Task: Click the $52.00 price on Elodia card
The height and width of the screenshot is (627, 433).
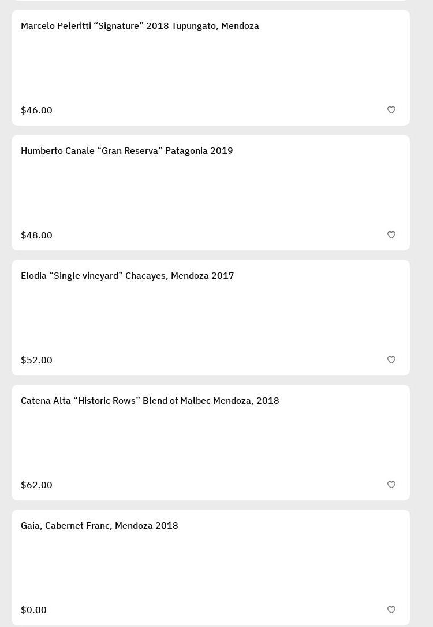Action: click(36, 360)
